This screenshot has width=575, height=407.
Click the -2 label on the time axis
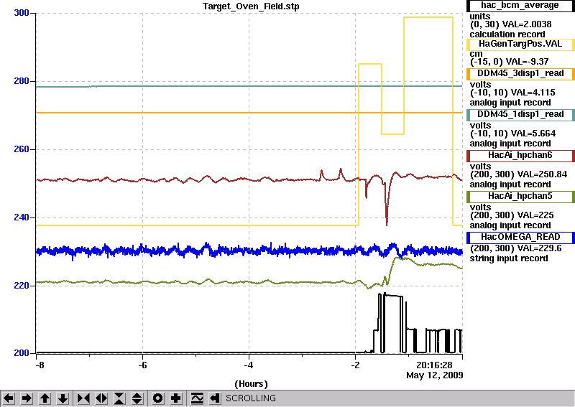tap(355, 365)
